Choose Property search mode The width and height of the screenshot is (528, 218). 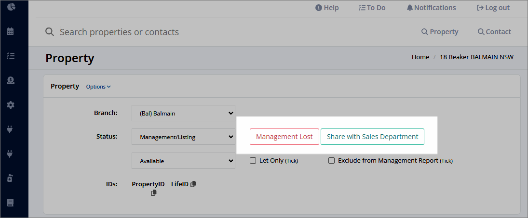440,32
